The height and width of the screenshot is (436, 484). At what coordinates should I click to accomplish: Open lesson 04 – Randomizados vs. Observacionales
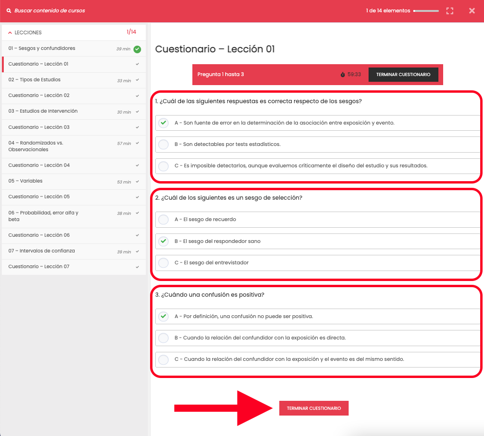[x=36, y=146]
